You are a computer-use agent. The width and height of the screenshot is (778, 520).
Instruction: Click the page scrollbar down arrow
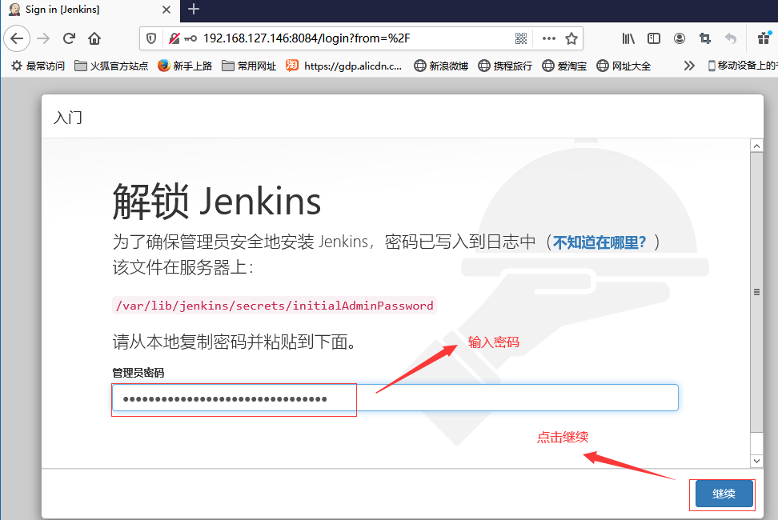click(x=756, y=460)
